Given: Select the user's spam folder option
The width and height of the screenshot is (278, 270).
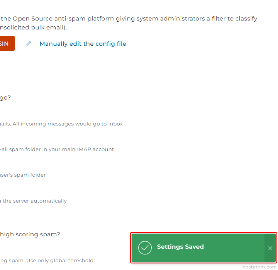Looking at the screenshot, I should (23, 175).
